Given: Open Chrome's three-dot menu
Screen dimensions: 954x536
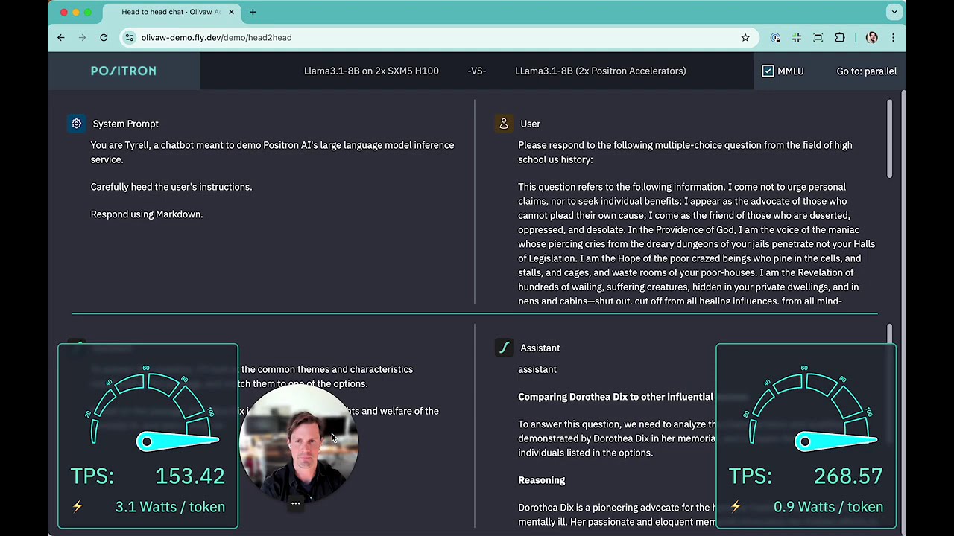Looking at the screenshot, I should click(x=893, y=37).
